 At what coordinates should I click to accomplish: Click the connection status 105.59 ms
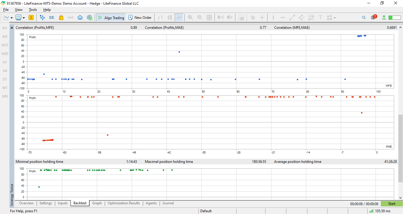coord(379,211)
